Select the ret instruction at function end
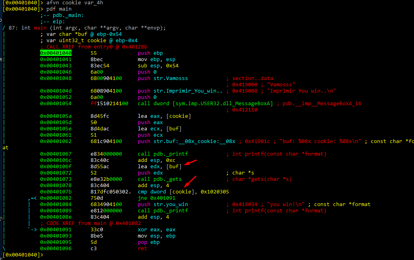 pos(142,249)
